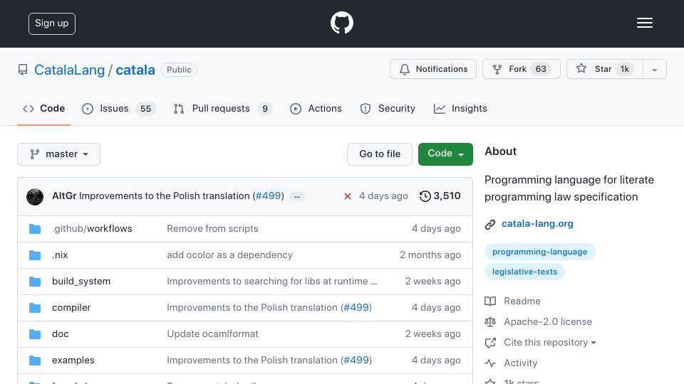Open the compiler folder

click(71, 307)
